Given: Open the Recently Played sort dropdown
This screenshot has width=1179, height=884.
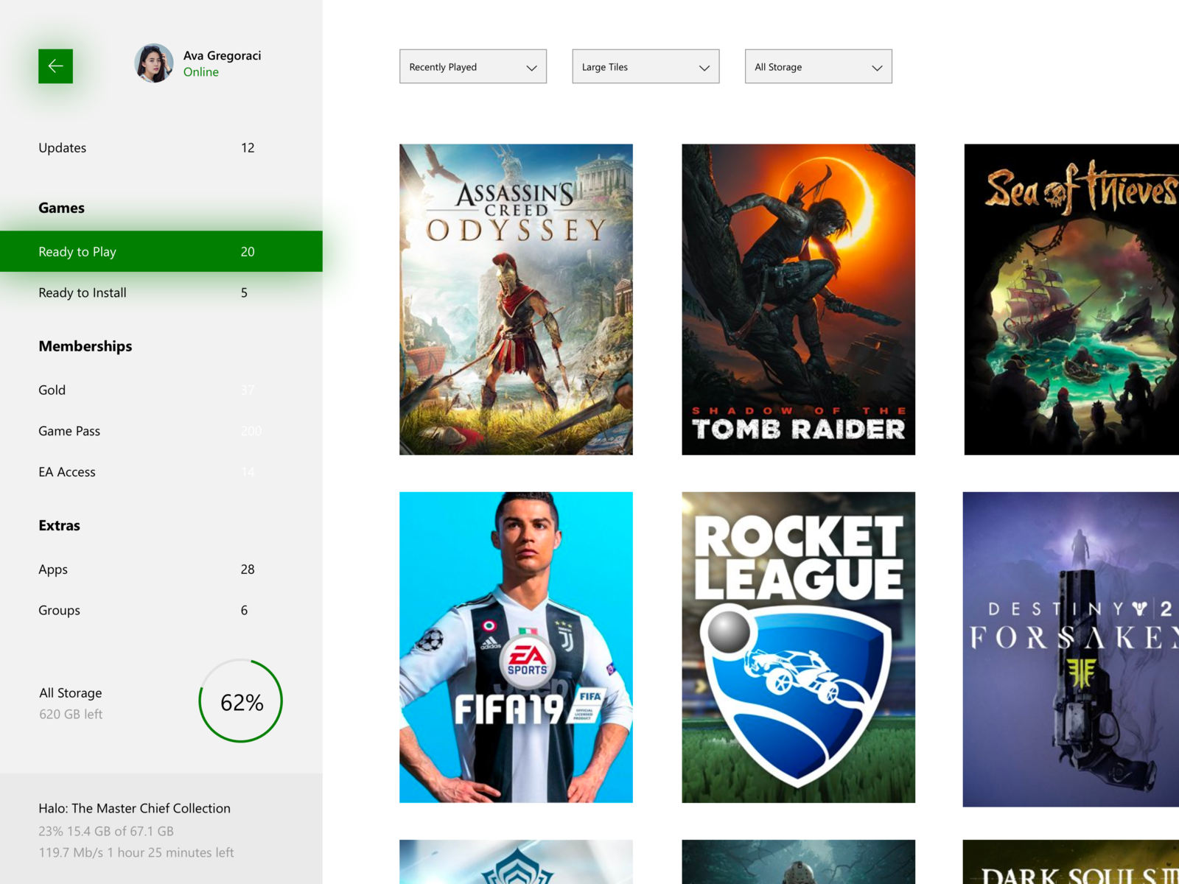Looking at the screenshot, I should click(472, 66).
